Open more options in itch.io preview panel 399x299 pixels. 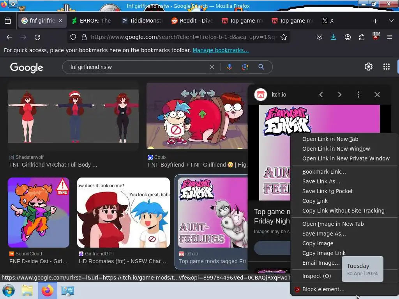coord(358,95)
